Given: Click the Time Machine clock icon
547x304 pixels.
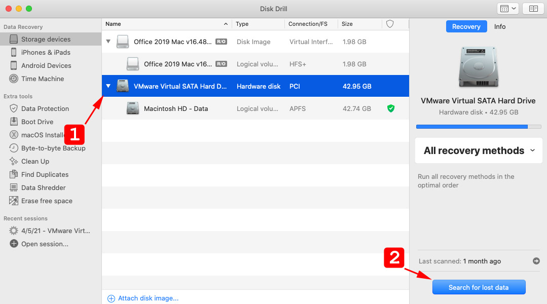Looking at the screenshot, I should [14, 79].
